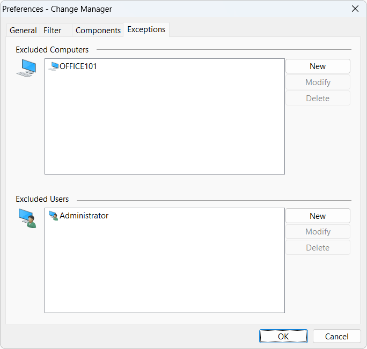Viewport: 367px width, 349px height.
Task: Select the Exceptions tab
Action: tap(146, 29)
